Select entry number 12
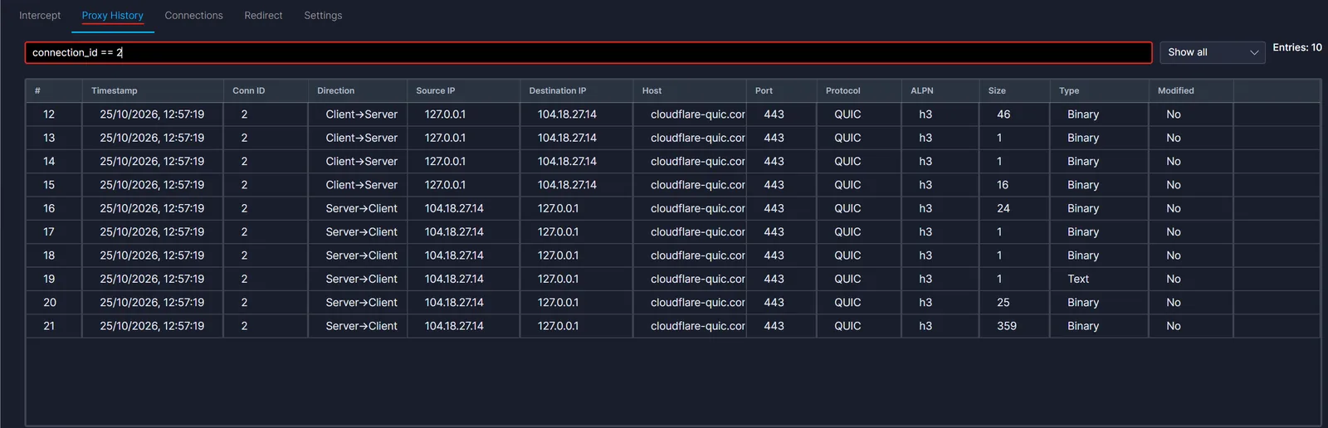Screen dimensions: 1328x428 click(672, 114)
